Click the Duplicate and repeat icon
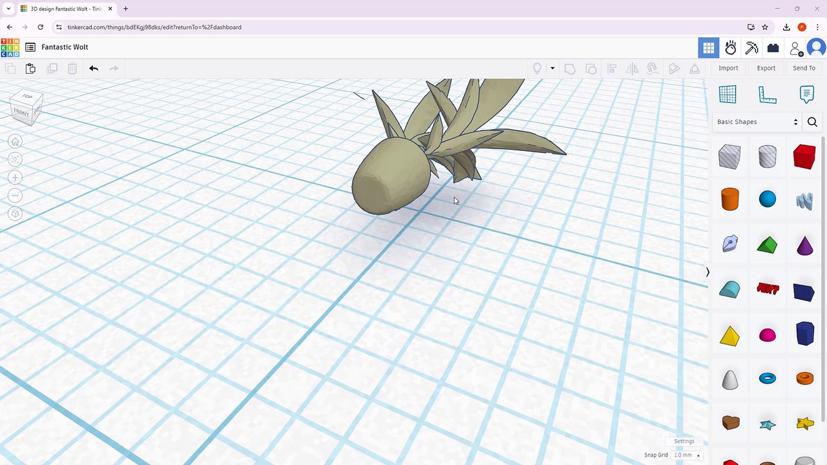Screen dimensions: 827x465 tap(52, 68)
